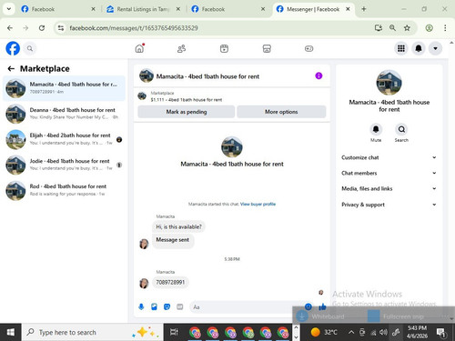Toggle the purple conversation info button
This screenshot has width=455, height=341.
318,75
